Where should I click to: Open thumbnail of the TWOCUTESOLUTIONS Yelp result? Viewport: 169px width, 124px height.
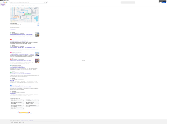pos(37,61)
